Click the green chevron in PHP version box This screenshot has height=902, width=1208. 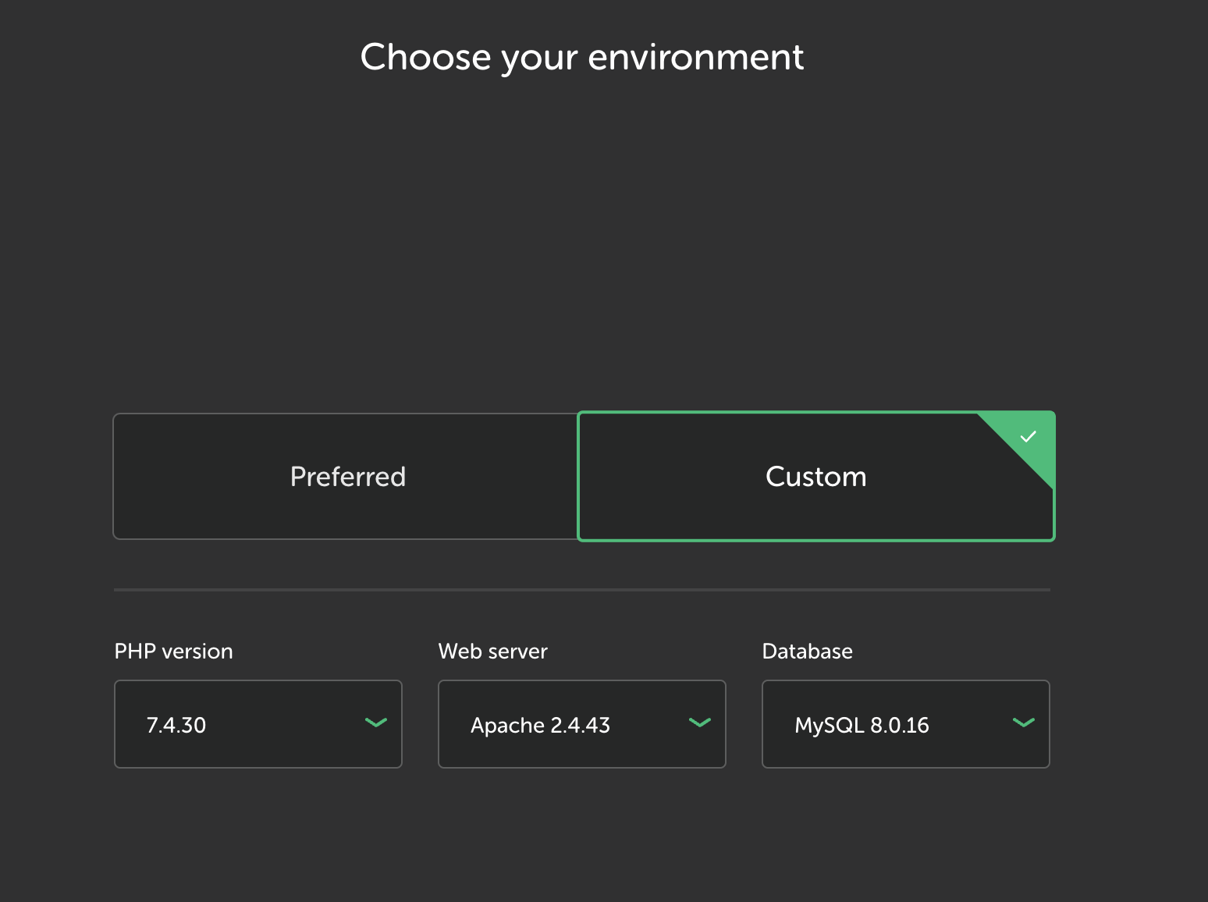click(x=376, y=723)
